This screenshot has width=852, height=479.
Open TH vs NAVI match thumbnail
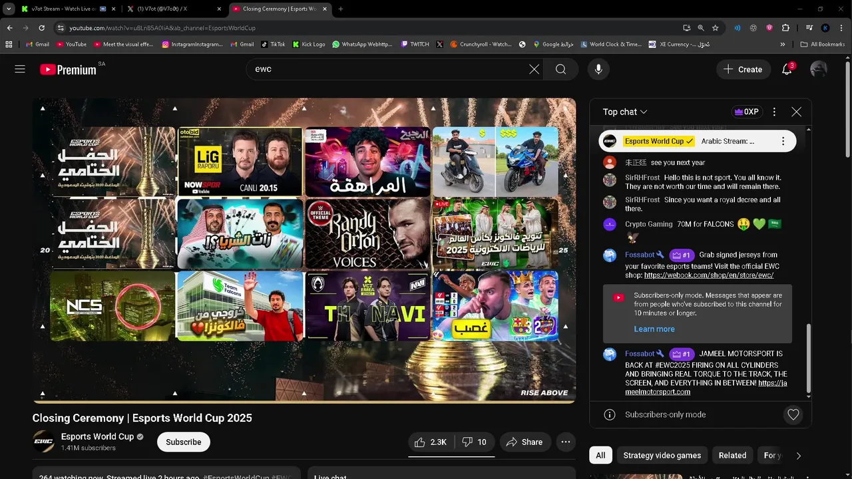(x=367, y=305)
